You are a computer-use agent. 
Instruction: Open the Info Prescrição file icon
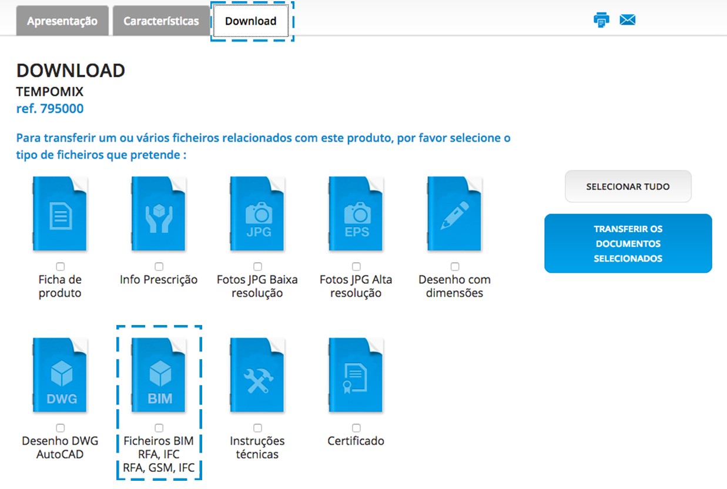[x=159, y=215]
